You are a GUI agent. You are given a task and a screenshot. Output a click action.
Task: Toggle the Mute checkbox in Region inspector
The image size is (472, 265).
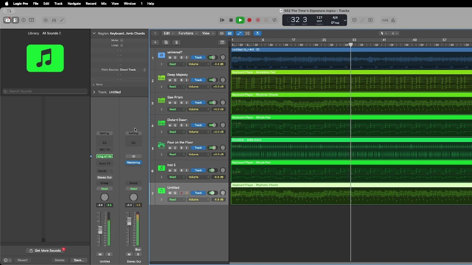[122, 40]
